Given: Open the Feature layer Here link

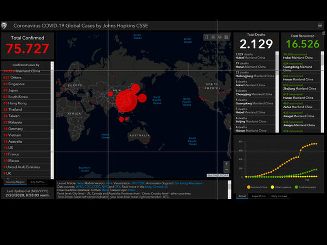Looking at the screenshot, I should pos(131,190).
